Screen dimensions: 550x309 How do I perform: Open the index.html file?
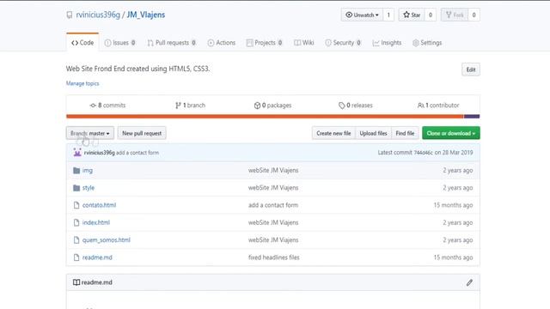[x=96, y=222]
